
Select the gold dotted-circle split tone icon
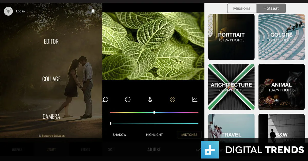[172, 99]
